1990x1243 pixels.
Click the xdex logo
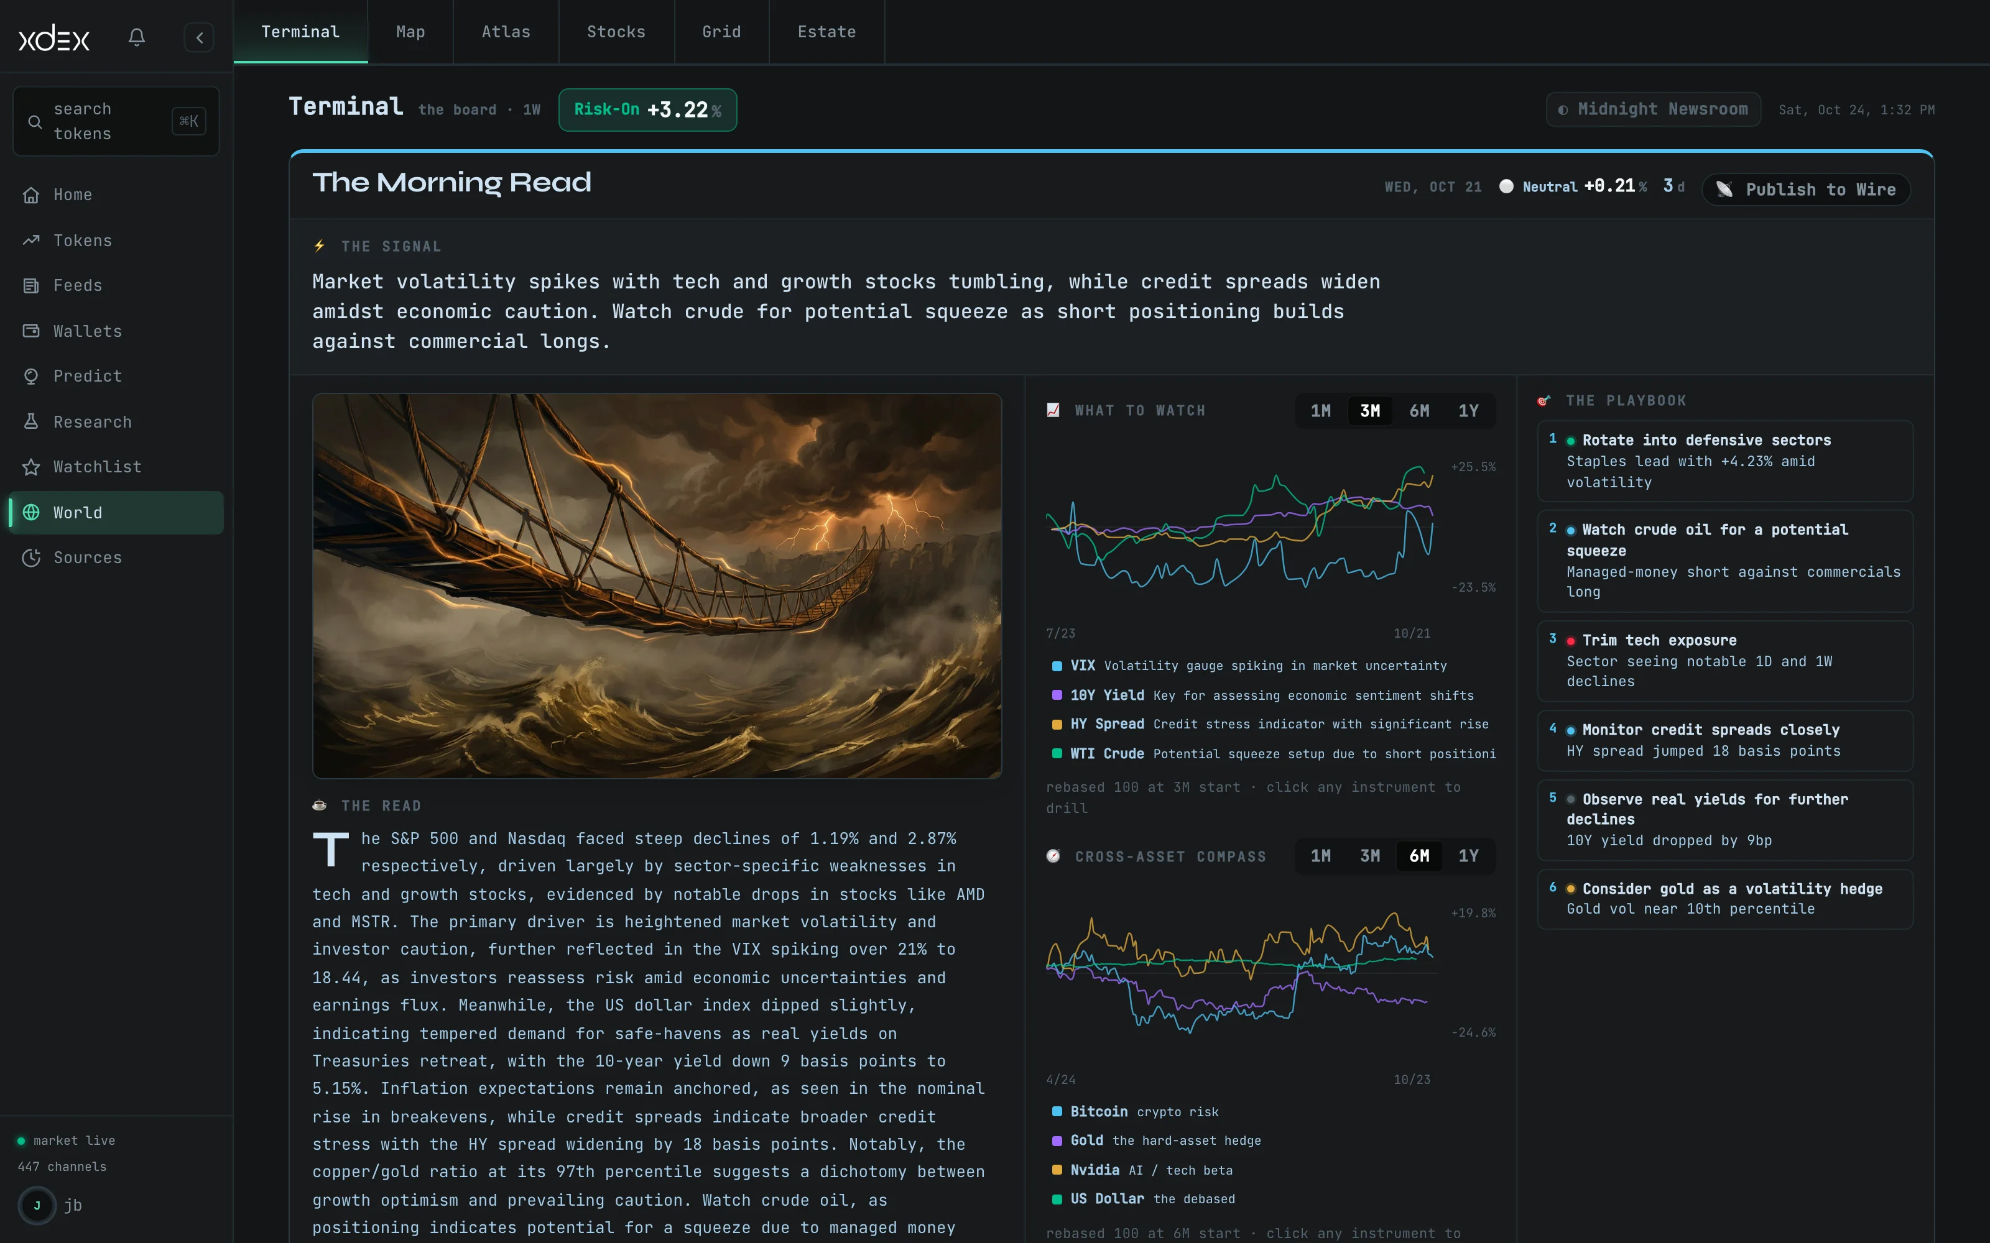click(x=54, y=38)
